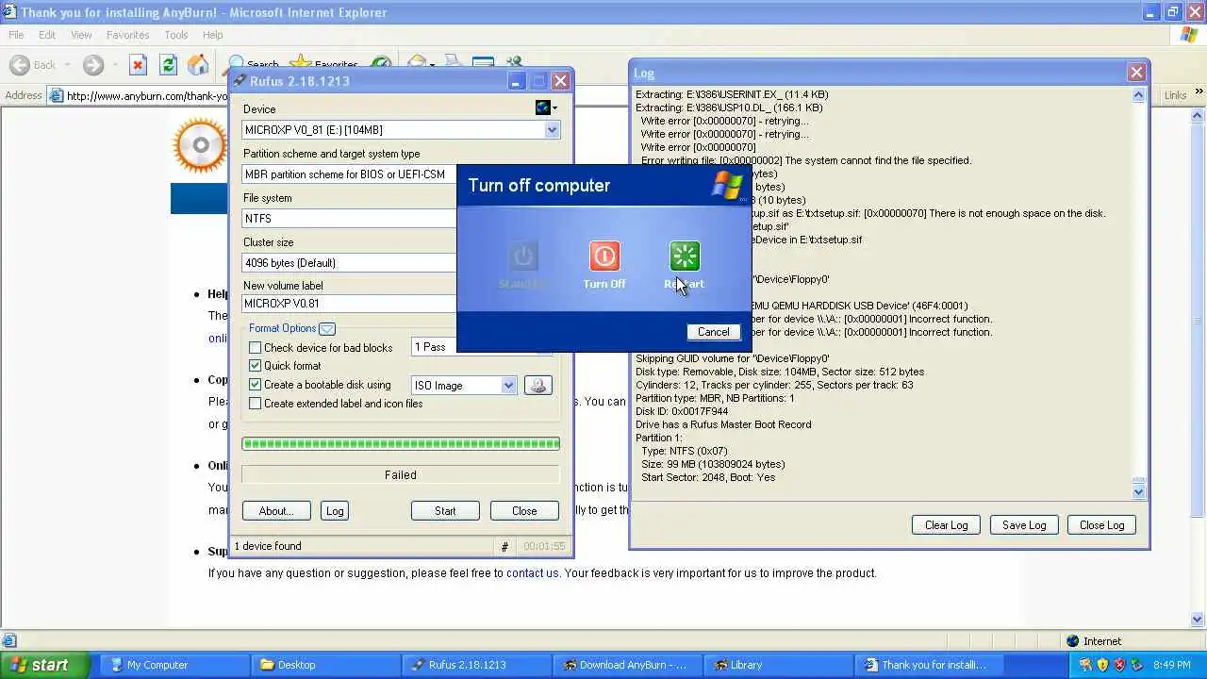The image size is (1207, 679).
Task: Open the Edit menu in Internet Explorer
Action: pyautogui.click(x=47, y=35)
